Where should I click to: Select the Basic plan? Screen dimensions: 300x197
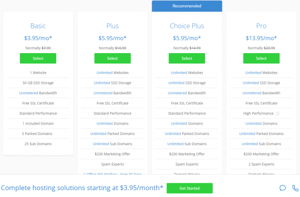38,58
